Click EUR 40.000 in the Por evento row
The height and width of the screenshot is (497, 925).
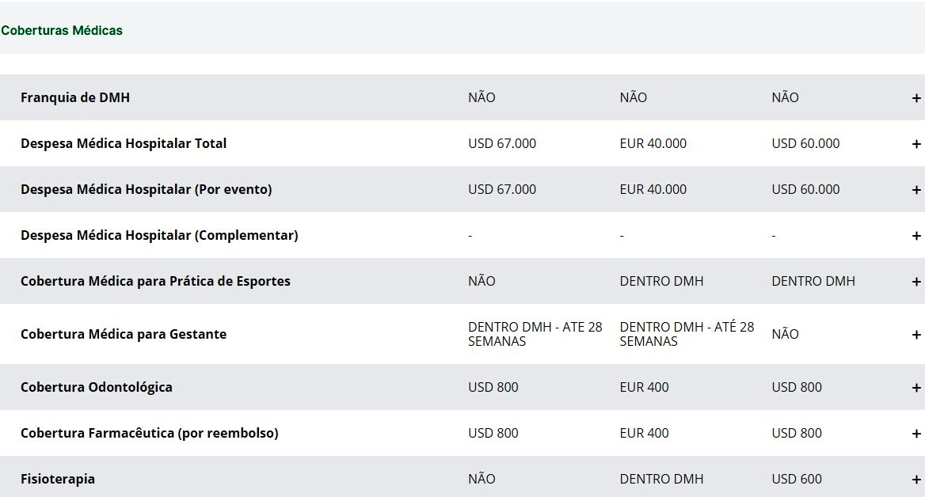click(x=653, y=189)
